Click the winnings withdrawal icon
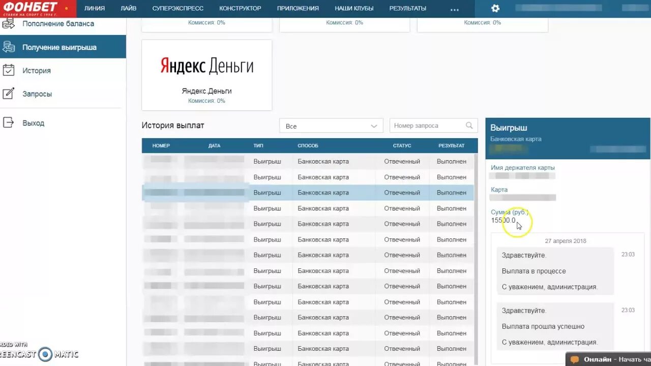Screen dimensions: 651x366 point(9,47)
